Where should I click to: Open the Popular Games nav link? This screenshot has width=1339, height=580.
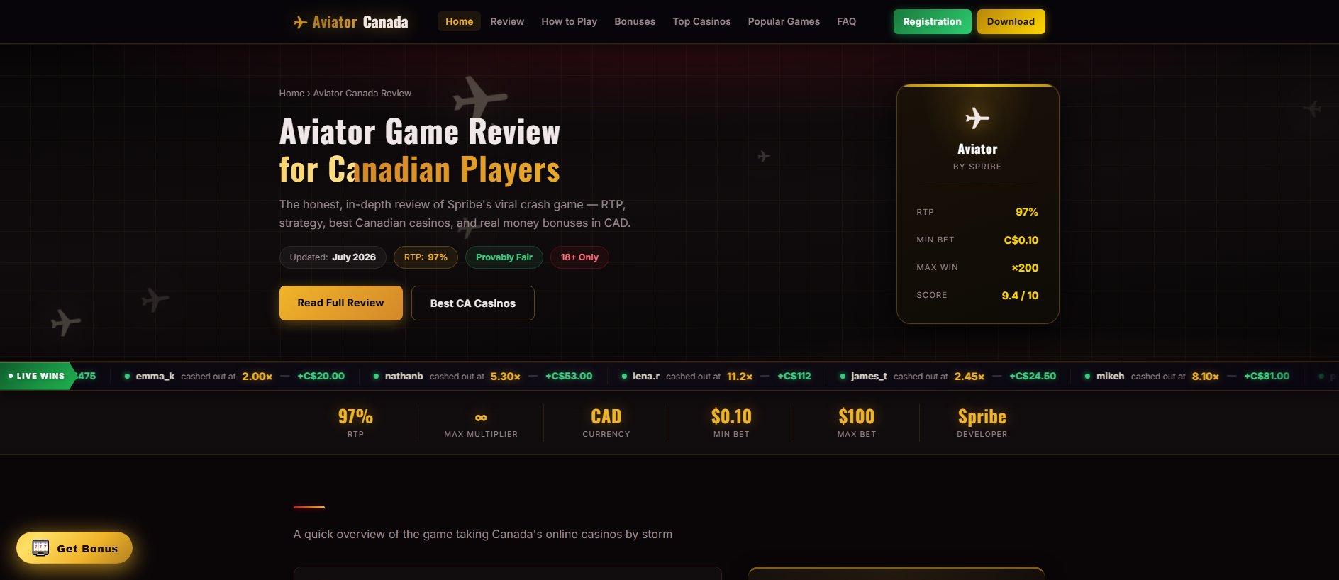784,21
